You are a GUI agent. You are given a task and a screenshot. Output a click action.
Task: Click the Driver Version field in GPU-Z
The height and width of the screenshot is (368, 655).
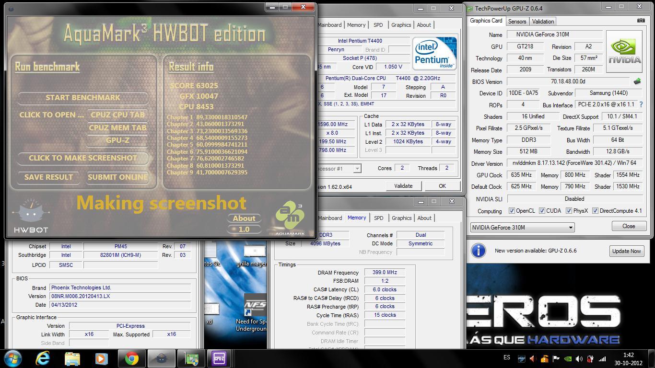coord(574,163)
